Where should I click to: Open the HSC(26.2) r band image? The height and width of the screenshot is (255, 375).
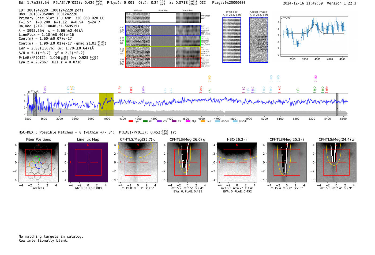pos(237,162)
